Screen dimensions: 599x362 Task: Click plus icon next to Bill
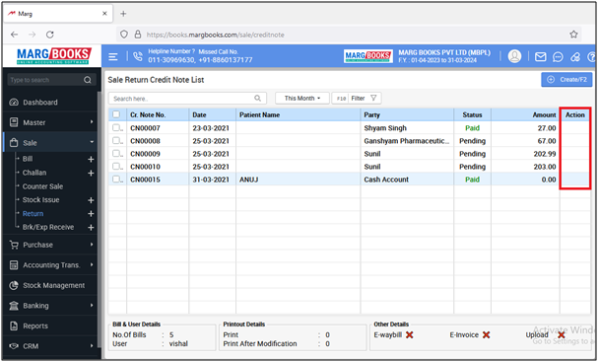(x=91, y=159)
